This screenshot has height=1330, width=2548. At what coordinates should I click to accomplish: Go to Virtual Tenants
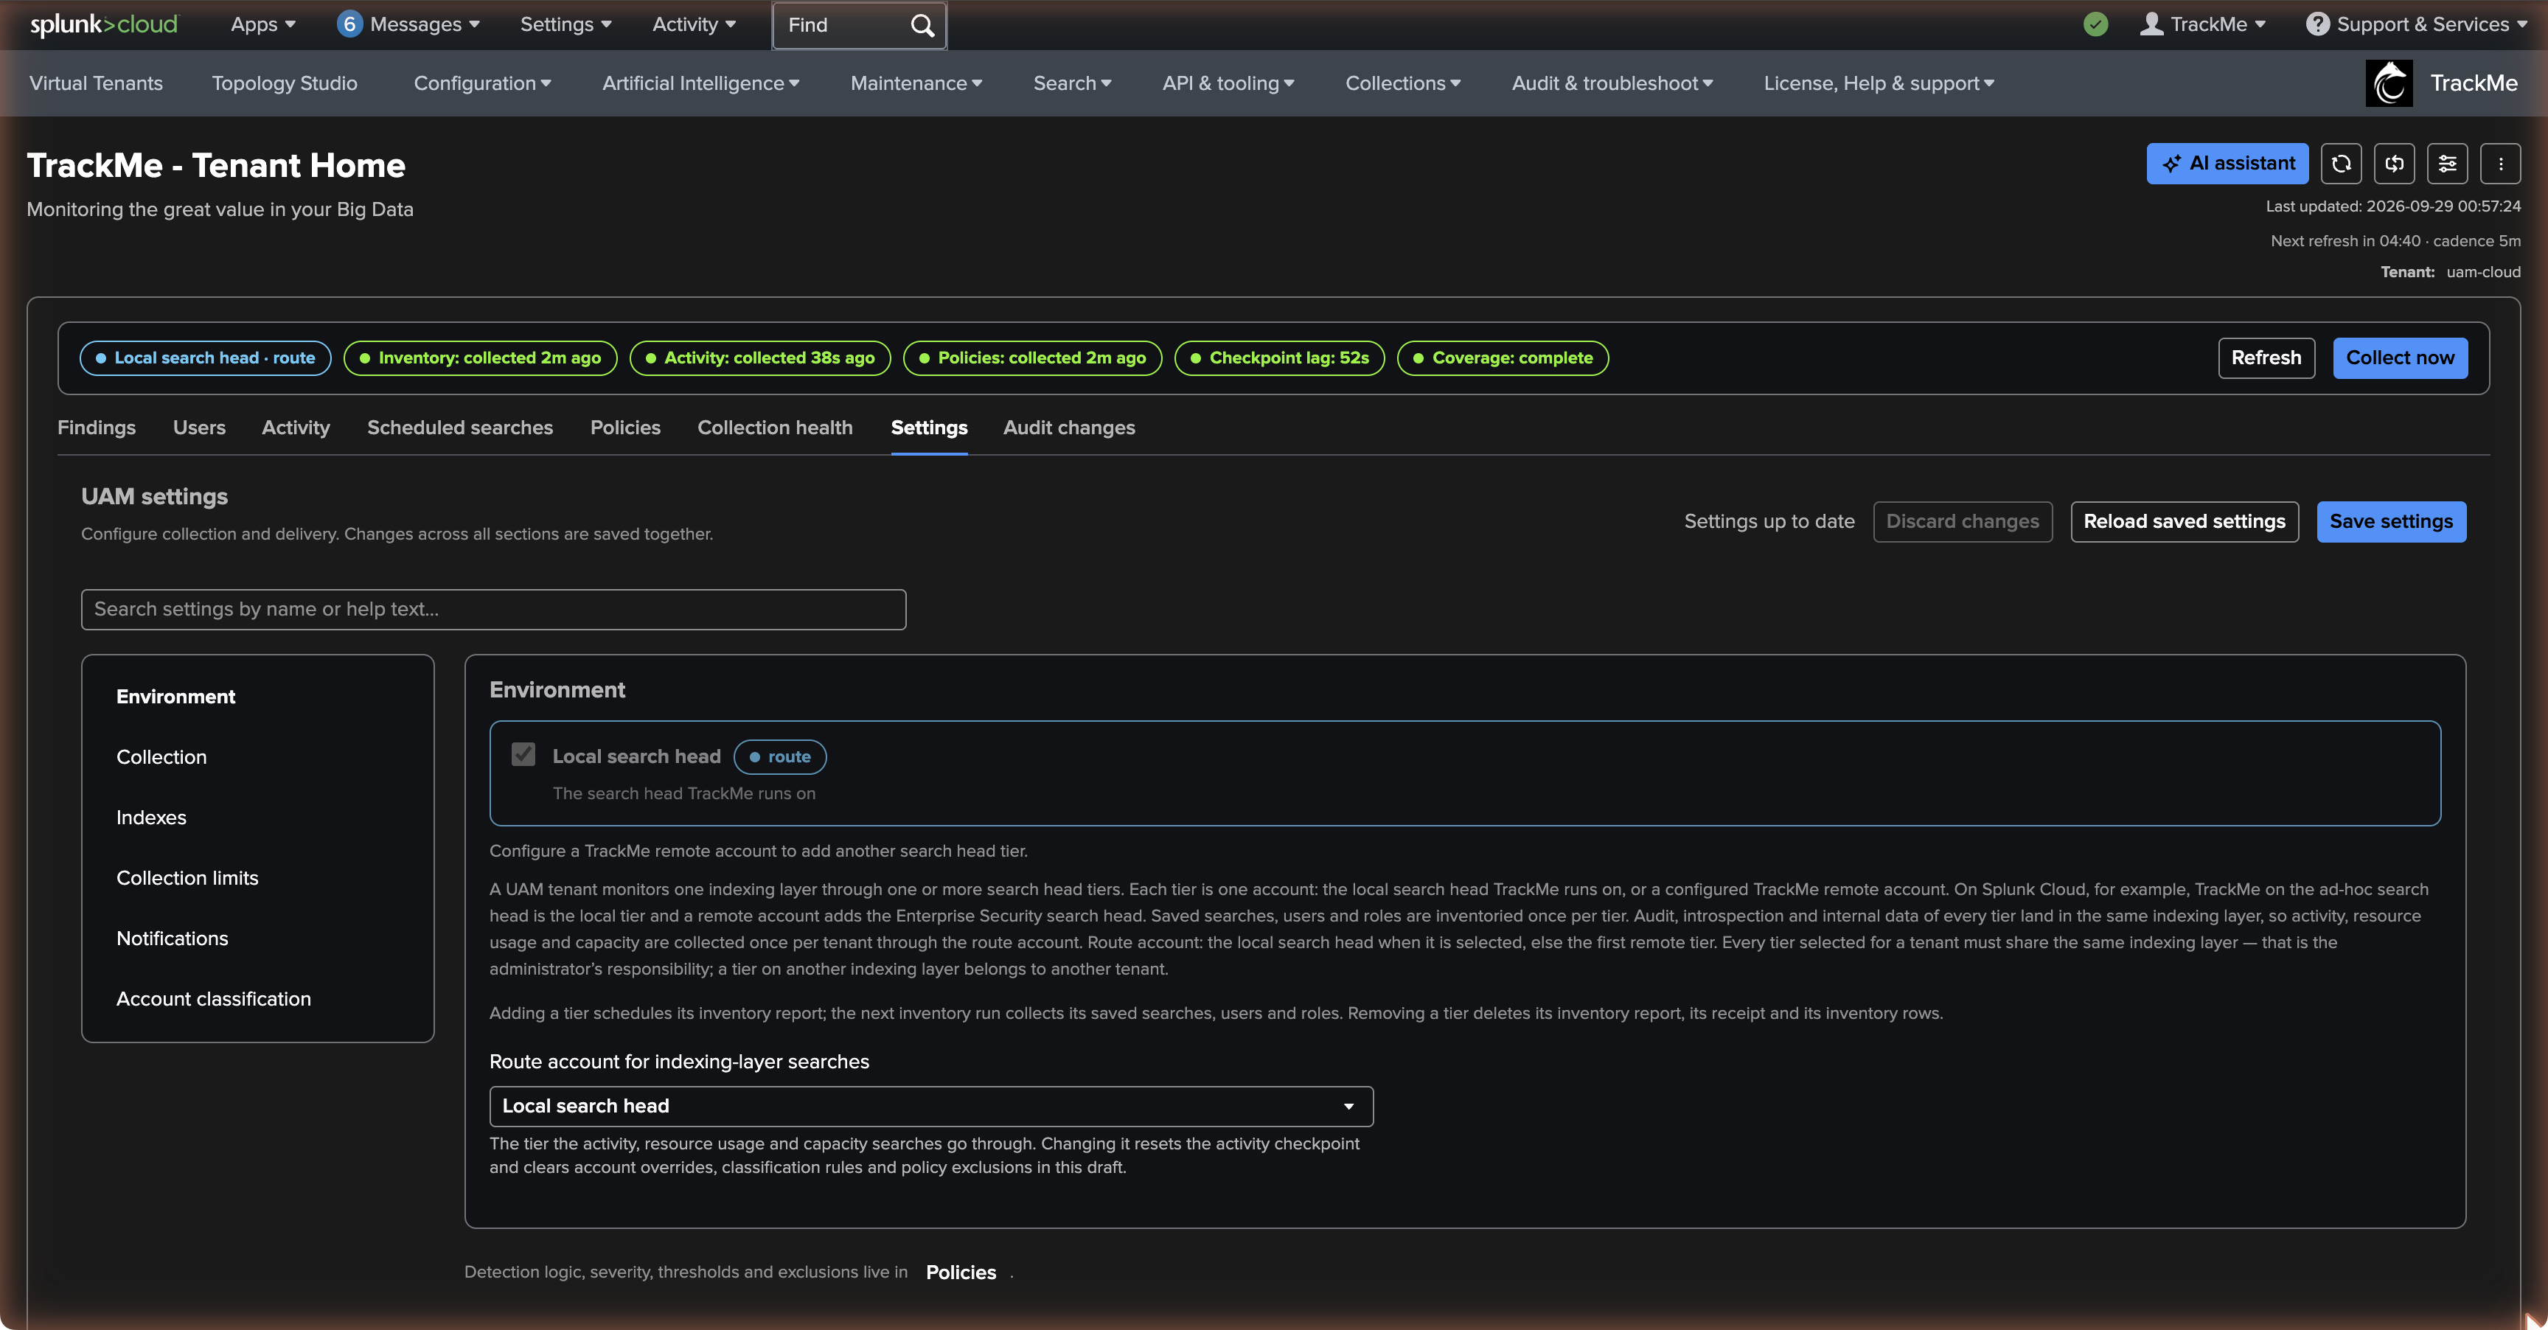coord(96,83)
